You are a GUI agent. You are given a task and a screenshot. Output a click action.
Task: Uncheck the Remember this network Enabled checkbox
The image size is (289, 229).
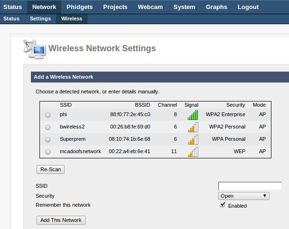[222, 204]
